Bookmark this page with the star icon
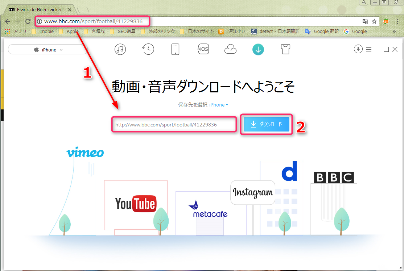The height and width of the screenshot is (271, 404). click(374, 21)
